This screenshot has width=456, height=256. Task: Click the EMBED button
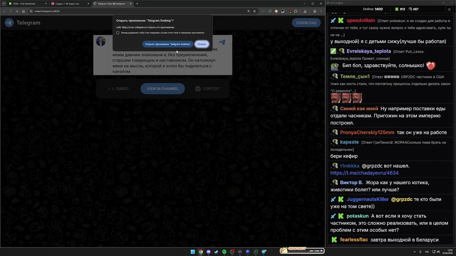pyautogui.click(x=118, y=89)
